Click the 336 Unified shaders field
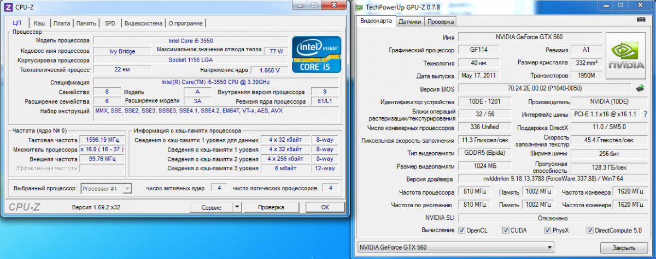 485,128
